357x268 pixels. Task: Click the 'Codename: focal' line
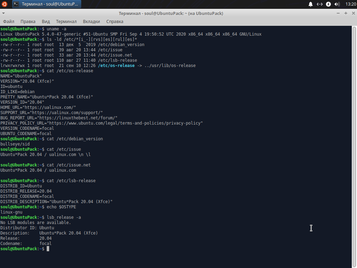26,244
